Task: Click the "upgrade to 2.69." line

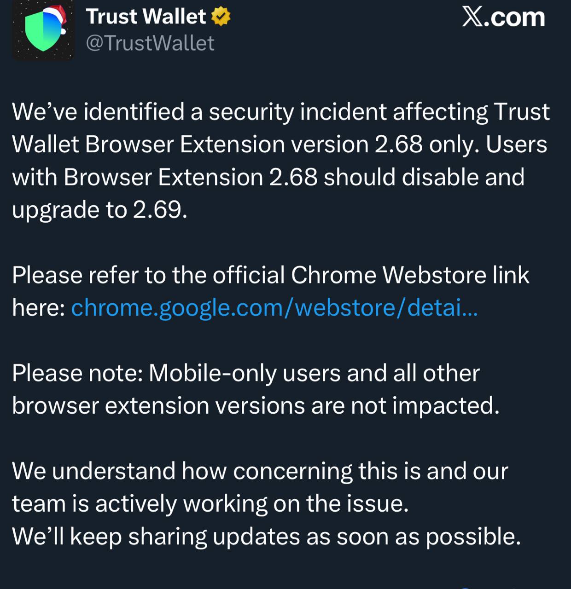Action: point(99,210)
